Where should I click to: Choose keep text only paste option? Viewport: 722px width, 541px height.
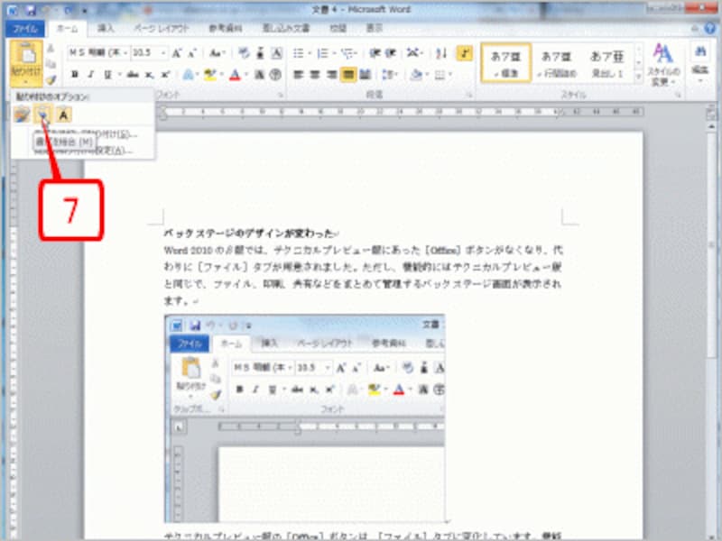coord(63,115)
